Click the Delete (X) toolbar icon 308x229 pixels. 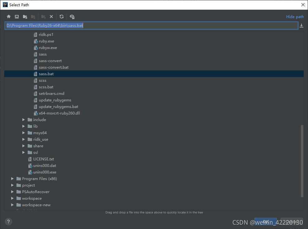click(51, 17)
